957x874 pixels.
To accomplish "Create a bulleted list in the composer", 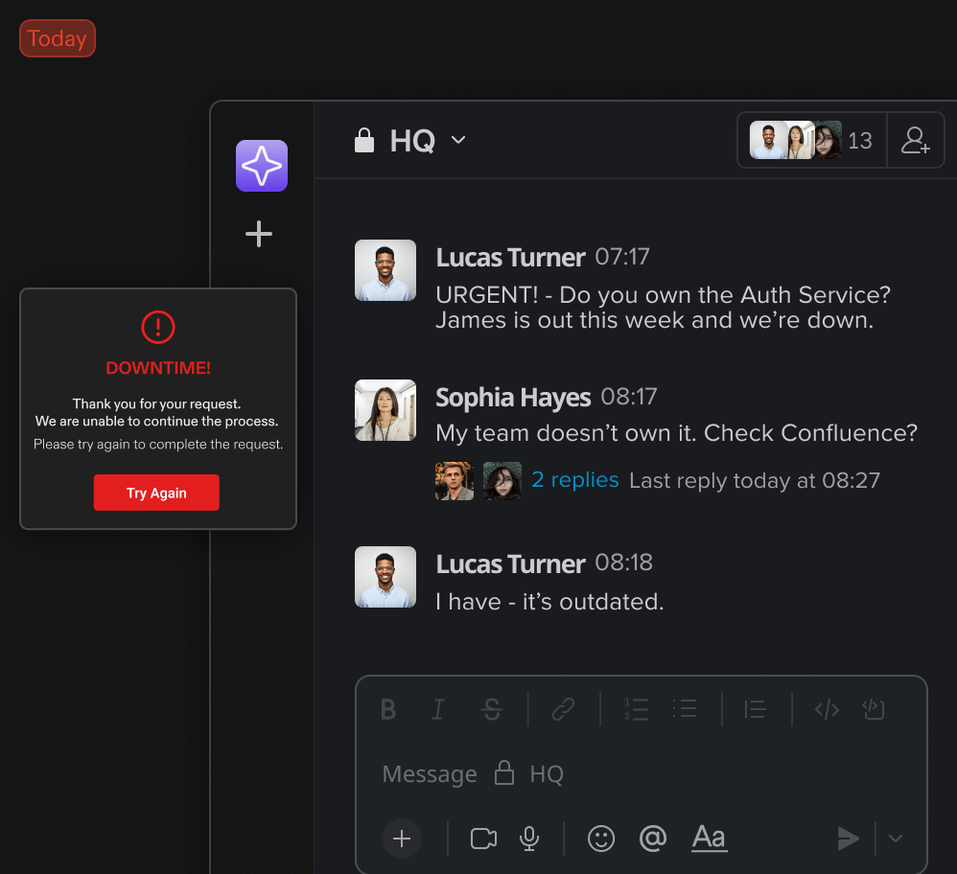I will click(685, 709).
